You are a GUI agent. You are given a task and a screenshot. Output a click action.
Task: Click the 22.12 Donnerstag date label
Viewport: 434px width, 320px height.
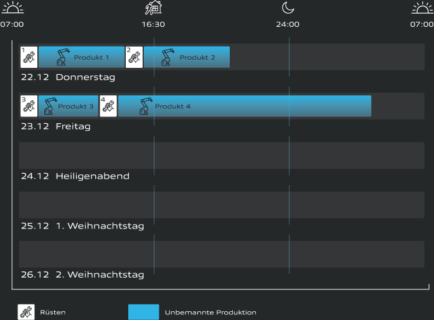(x=68, y=77)
